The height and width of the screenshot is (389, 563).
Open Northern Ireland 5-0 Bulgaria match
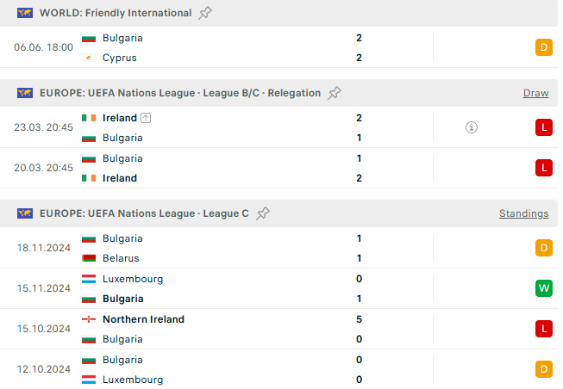coord(279,329)
